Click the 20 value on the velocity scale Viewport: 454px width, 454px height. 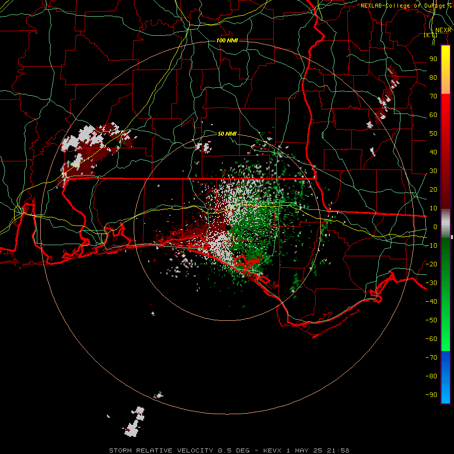[x=433, y=189]
